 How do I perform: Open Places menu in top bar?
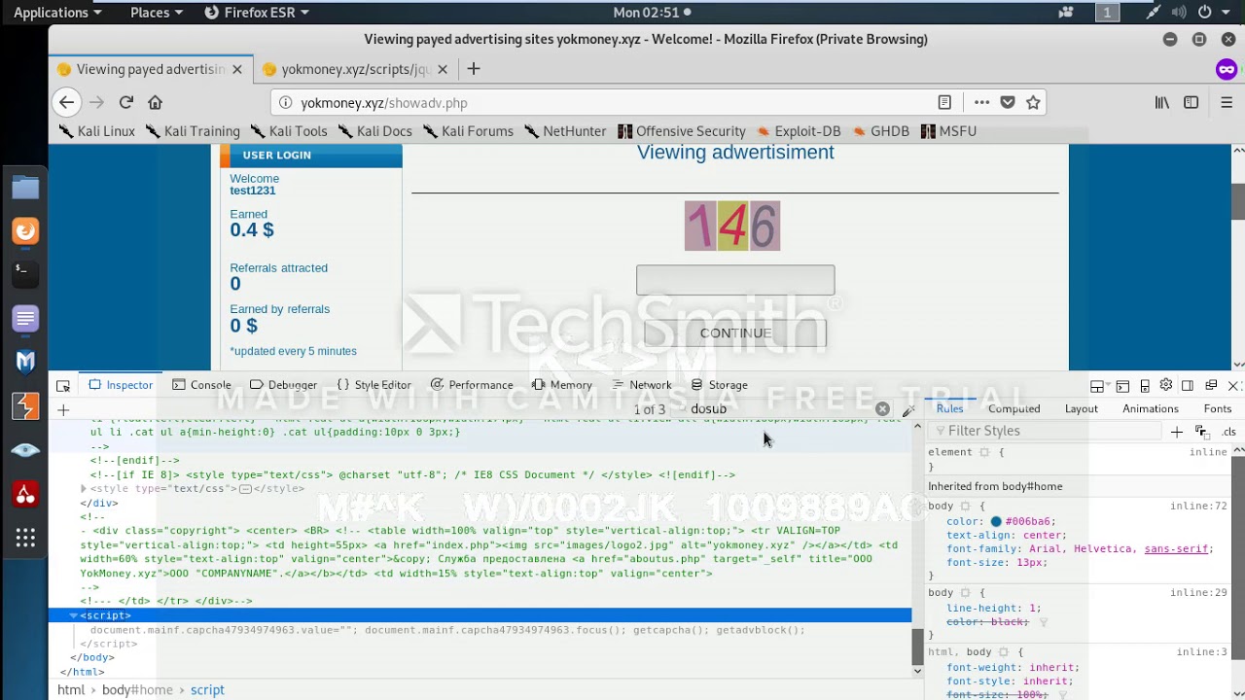tap(157, 13)
